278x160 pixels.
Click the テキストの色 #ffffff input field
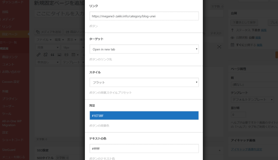[144, 148]
